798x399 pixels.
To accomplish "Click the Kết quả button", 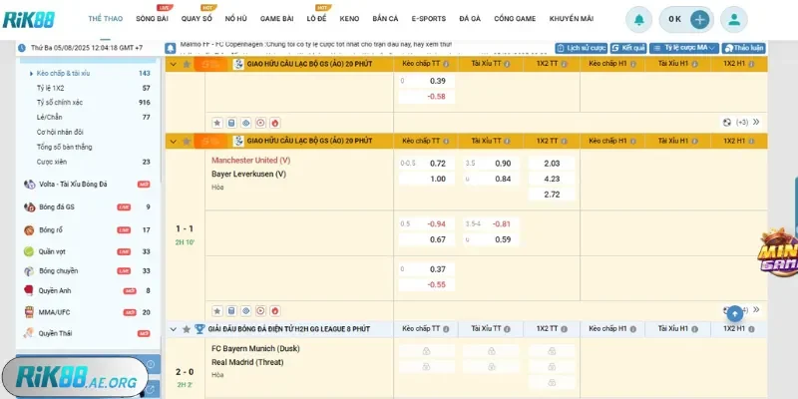I will click(x=630, y=48).
